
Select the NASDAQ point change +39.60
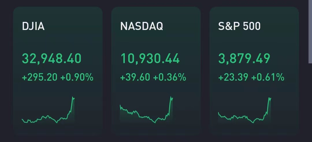(x=135, y=77)
